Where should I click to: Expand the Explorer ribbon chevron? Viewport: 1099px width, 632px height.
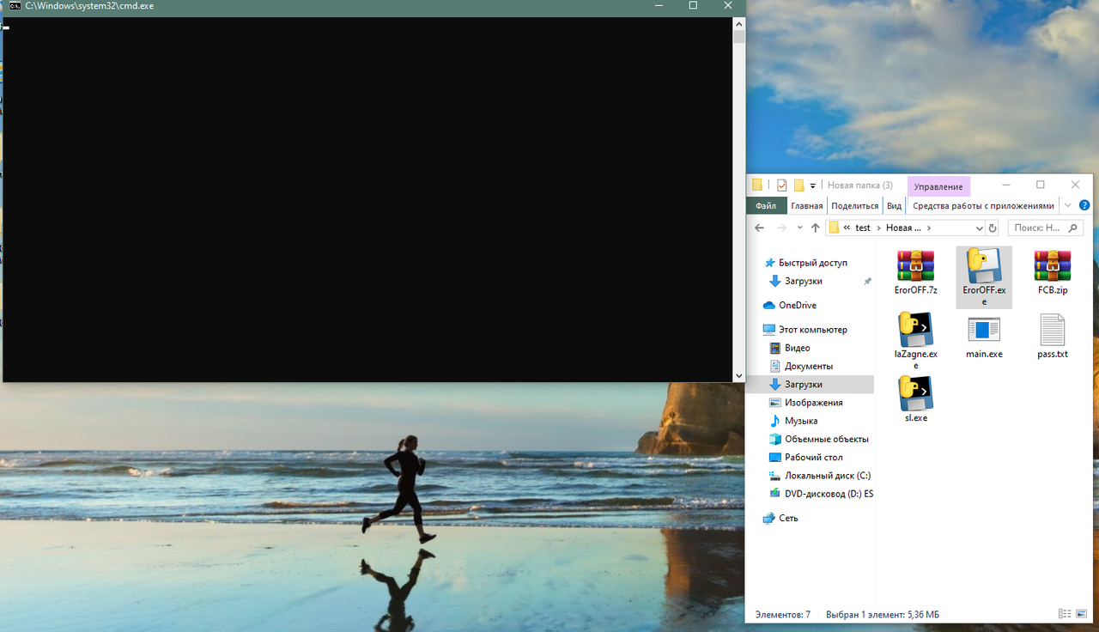click(1067, 205)
